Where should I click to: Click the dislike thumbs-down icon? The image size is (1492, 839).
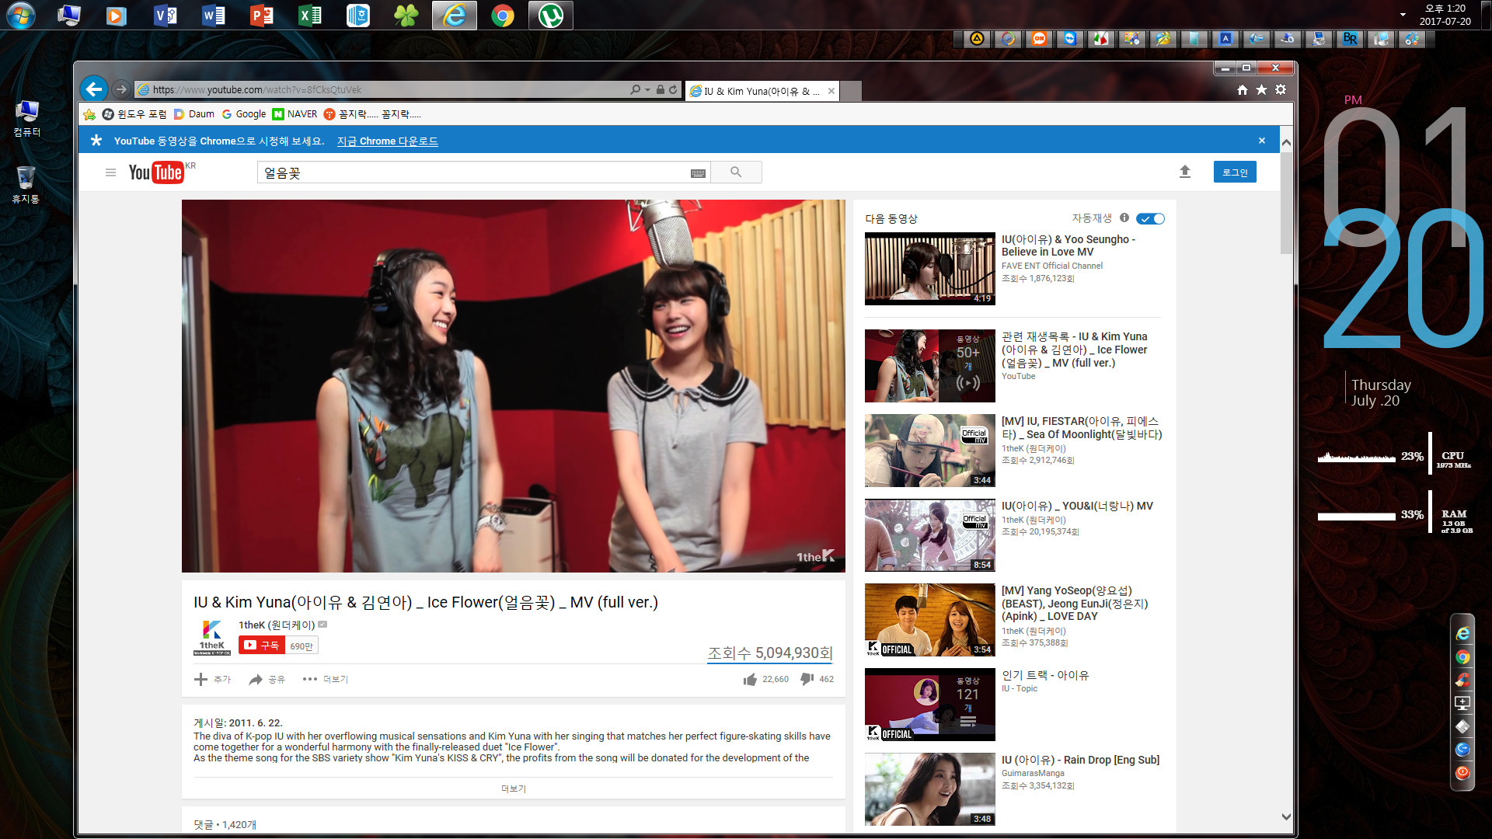point(807,679)
